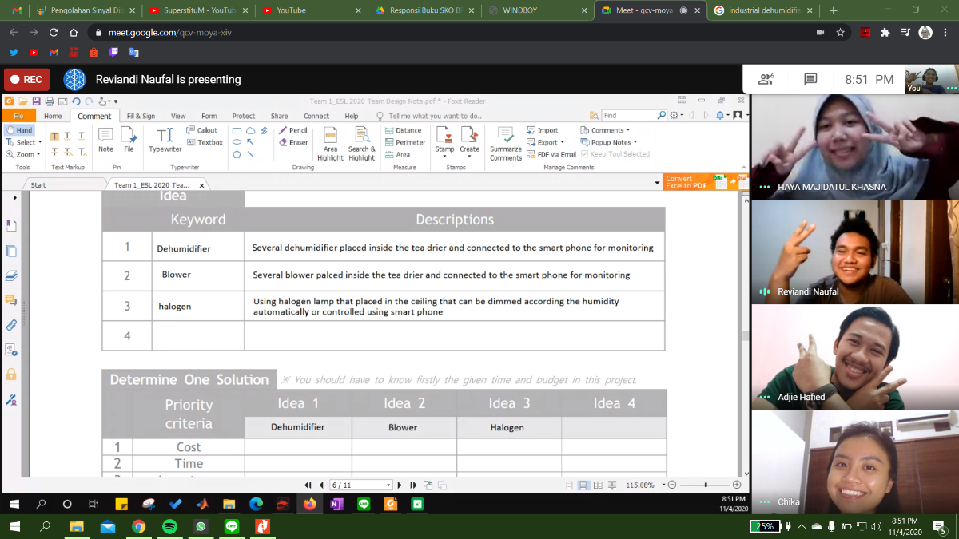959x539 pixels.
Task: Click the zoom slider handle
Action: pyautogui.click(x=705, y=485)
